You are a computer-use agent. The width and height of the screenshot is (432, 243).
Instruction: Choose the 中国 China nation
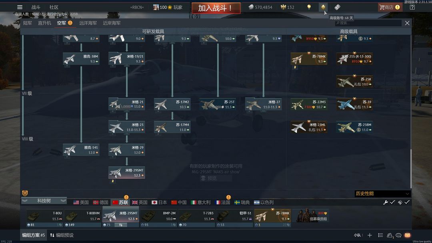pos(179,202)
